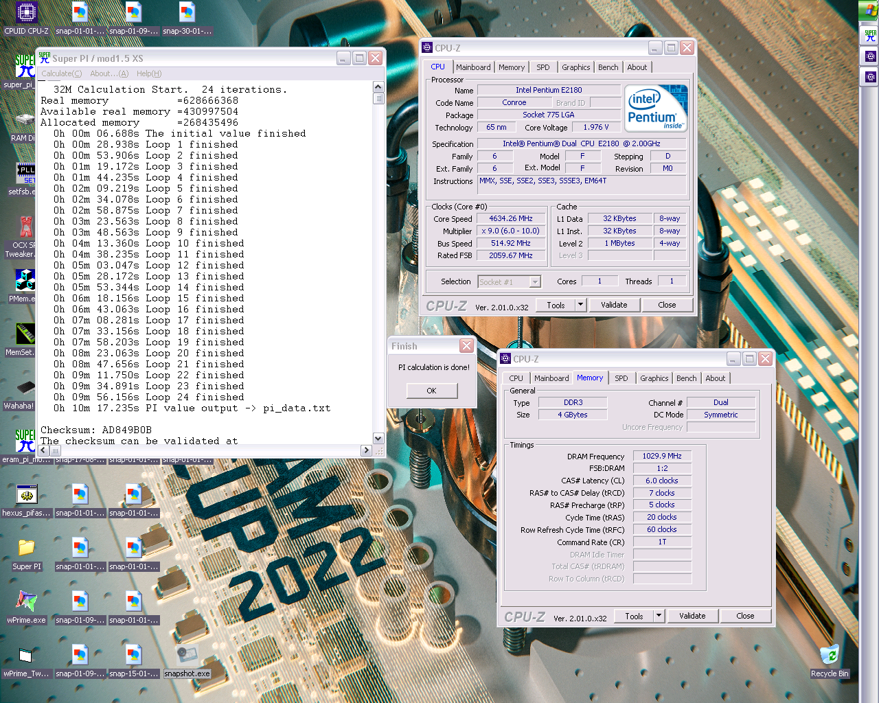Click title bar icon of upper CPU-Z window
Viewport: 879px width, 703px height.
[427, 48]
